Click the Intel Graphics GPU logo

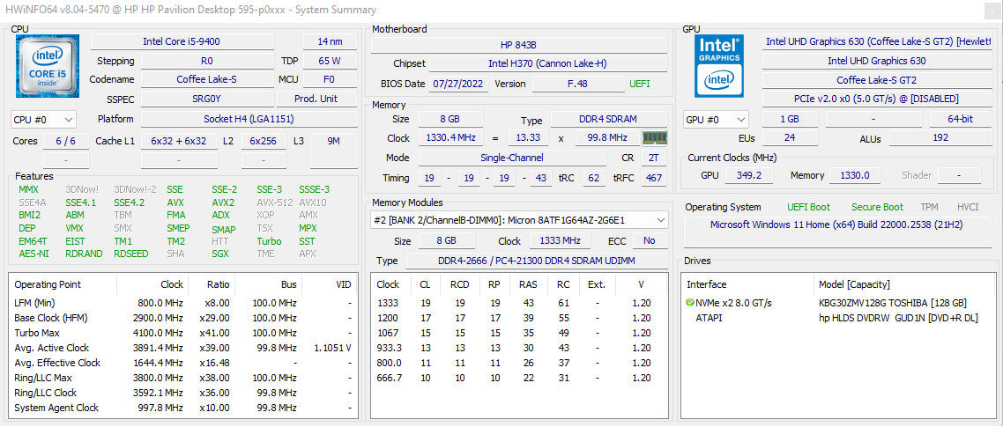719,66
